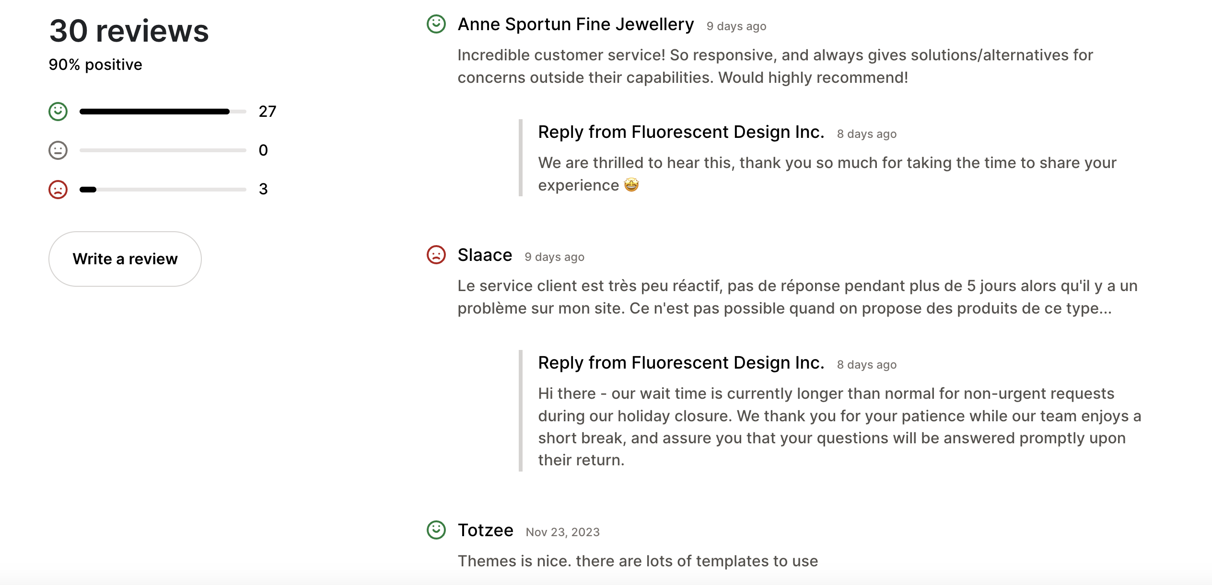Click the Write a review button

125,259
